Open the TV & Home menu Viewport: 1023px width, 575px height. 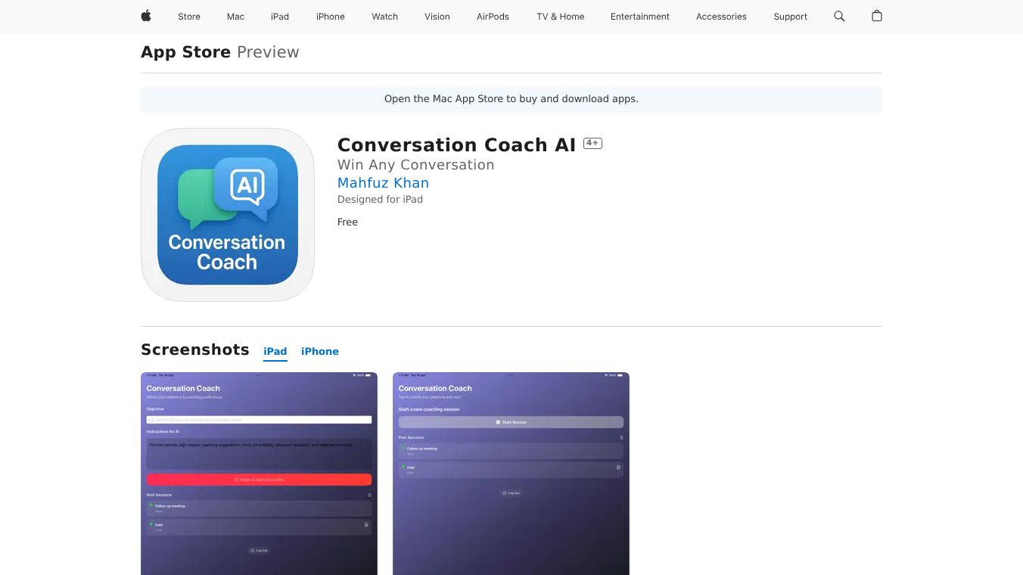pos(561,17)
